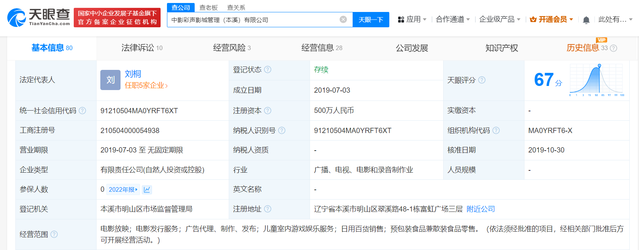Viewport: 639px width, 250px height.
Task: Click 本溪市明山区市场监督管理局 value
Action: (x=146, y=209)
